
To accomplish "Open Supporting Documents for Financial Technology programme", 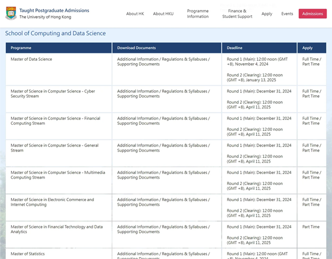I will pos(138,231).
